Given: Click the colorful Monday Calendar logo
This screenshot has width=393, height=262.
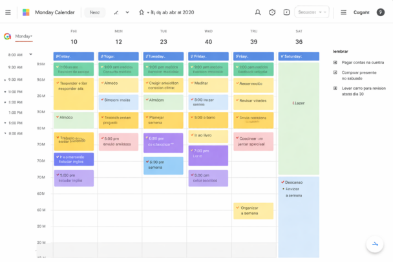Looking at the screenshot, I should coord(26,12).
